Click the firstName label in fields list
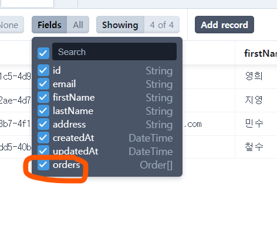The width and height of the screenshot is (277, 244). 74,97
